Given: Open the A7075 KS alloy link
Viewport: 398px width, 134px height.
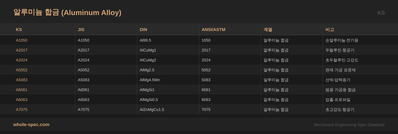Looking at the screenshot, I should (22, 110).
